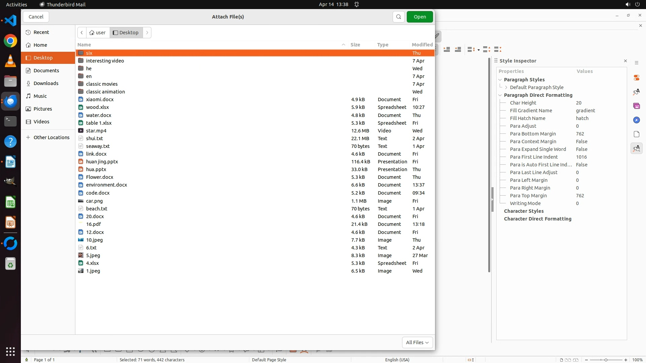Open Thunderbird from the Ubuntu dock
This screenshot has height=363, width=646.
(x=10, y=101)
